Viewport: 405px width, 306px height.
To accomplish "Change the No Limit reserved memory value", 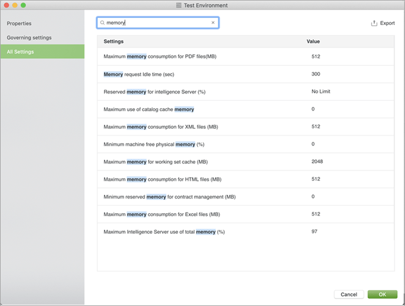I will pyautogui.click(x=321, y=92).
